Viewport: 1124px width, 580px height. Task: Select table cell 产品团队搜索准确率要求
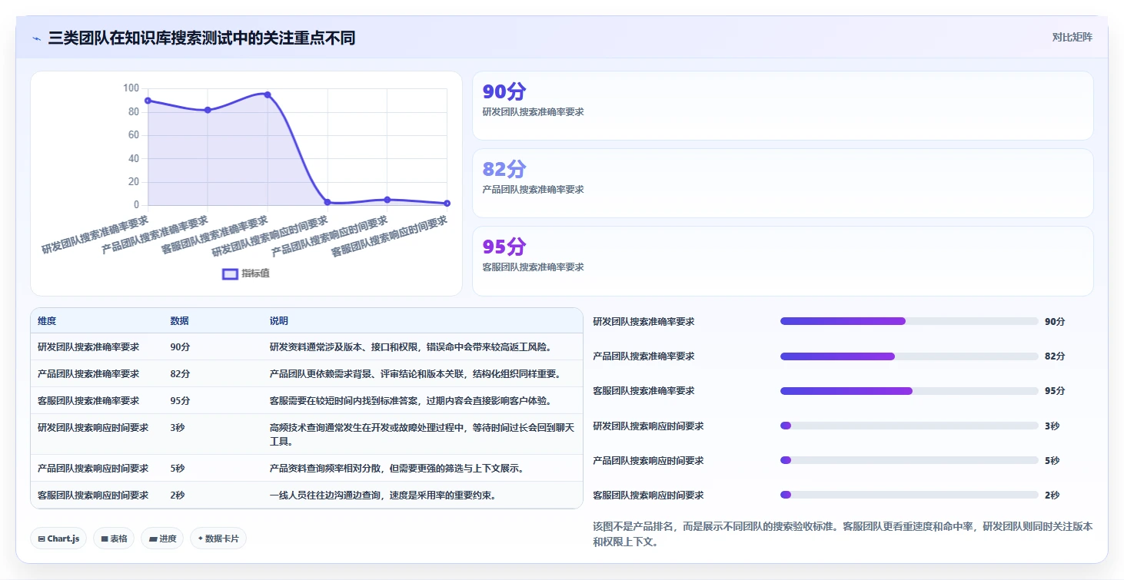coord(88,374)
